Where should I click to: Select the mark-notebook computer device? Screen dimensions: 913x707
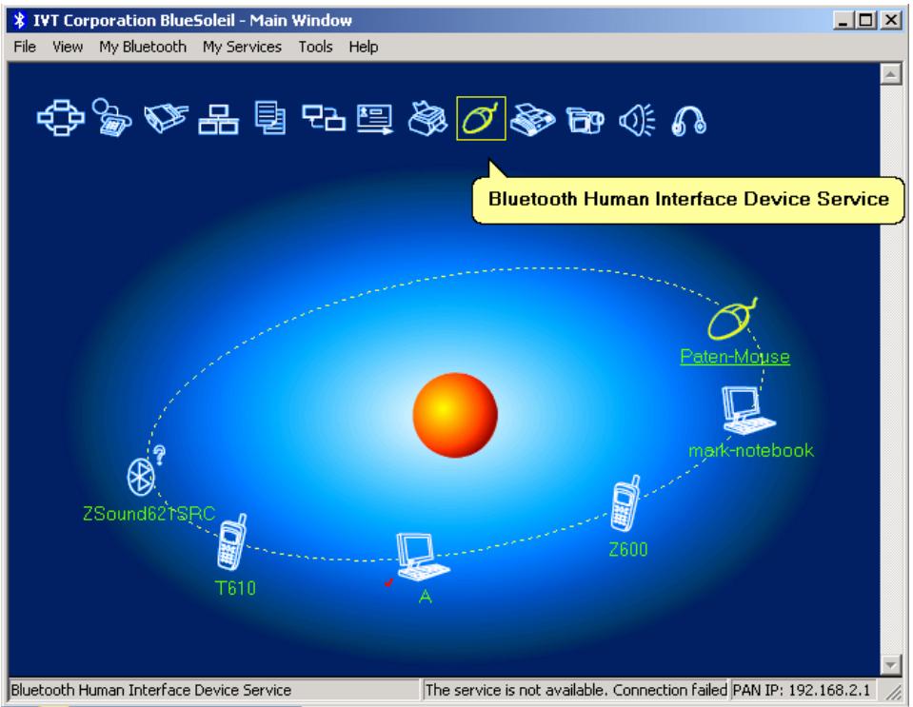747,410
